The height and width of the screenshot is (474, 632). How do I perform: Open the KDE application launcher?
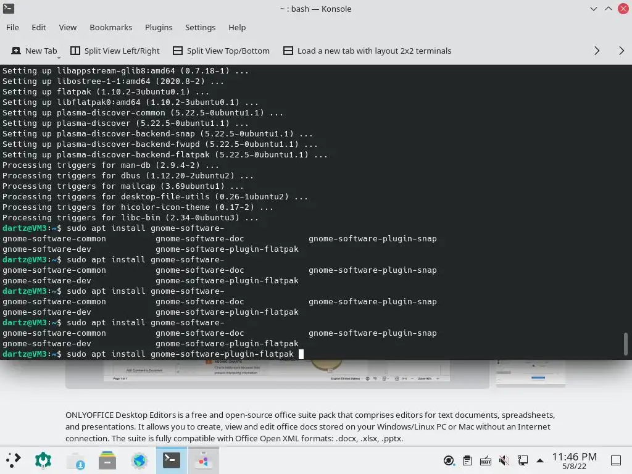pyautogui.click(x=14, y=460)
